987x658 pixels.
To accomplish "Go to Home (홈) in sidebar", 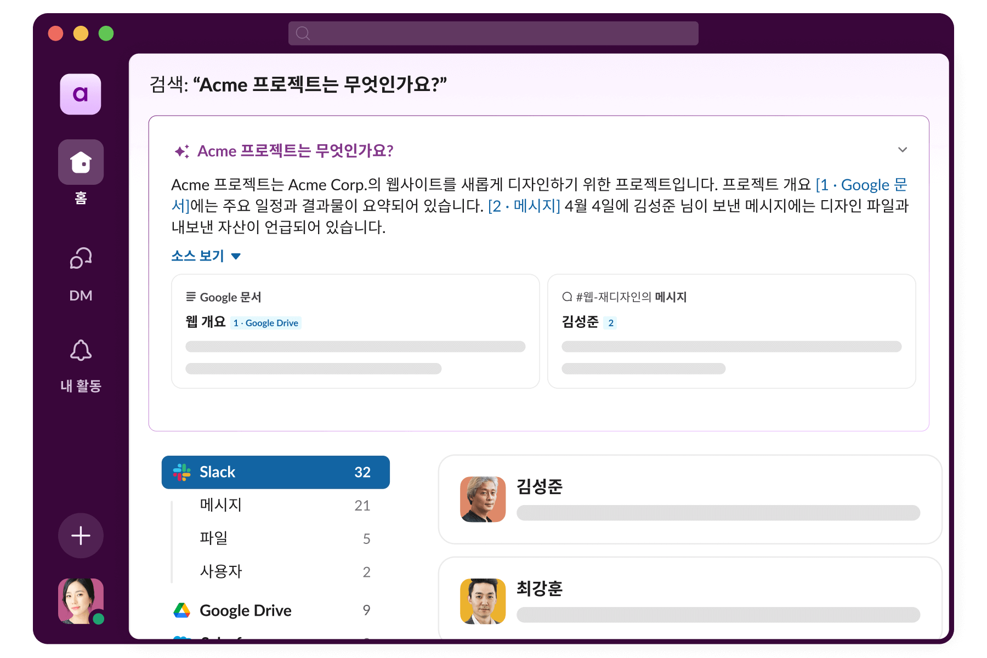I will click(81, 162).
